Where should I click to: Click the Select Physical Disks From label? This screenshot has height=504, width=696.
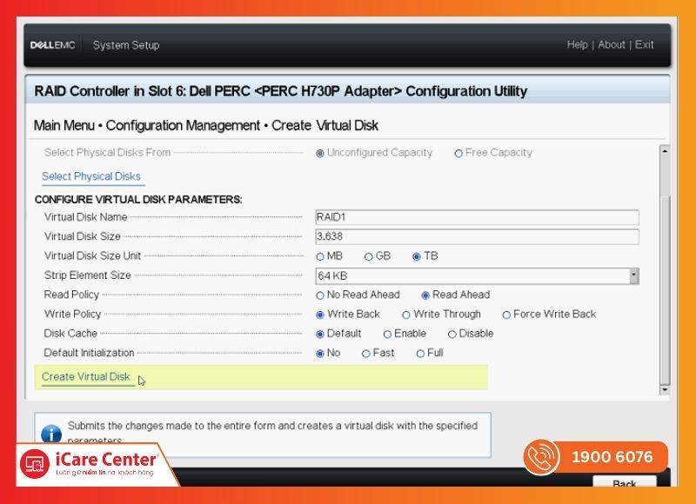point(107,152)
